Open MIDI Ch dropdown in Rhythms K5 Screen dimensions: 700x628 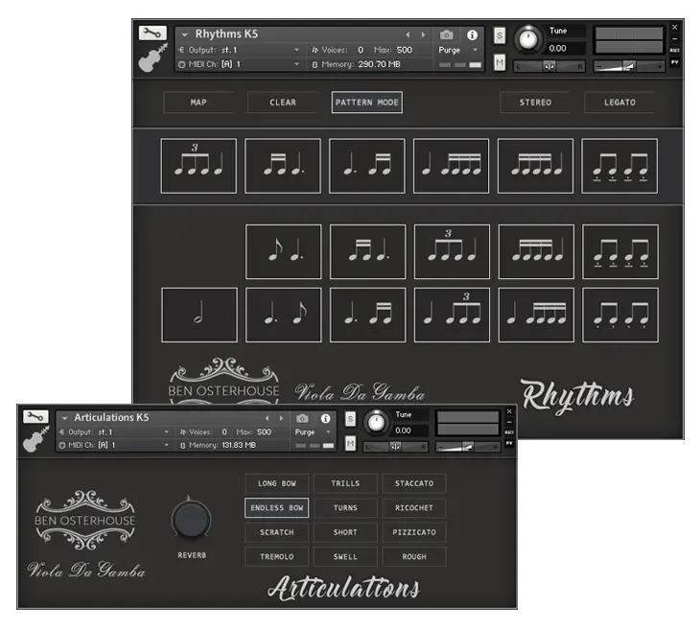pyautogui.click(x=296, y=64)
